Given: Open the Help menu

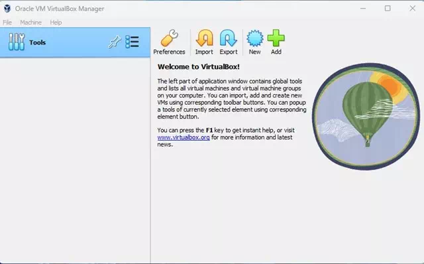Looking at the screenshot, I should pos(56,23).
